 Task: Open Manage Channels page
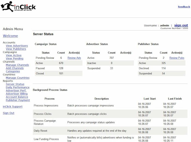[17, 65]
